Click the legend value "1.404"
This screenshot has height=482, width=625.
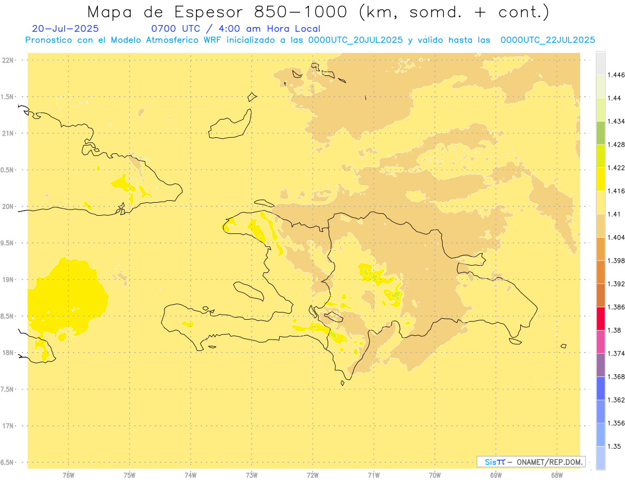pyautogui.click(x=617, y=237)
